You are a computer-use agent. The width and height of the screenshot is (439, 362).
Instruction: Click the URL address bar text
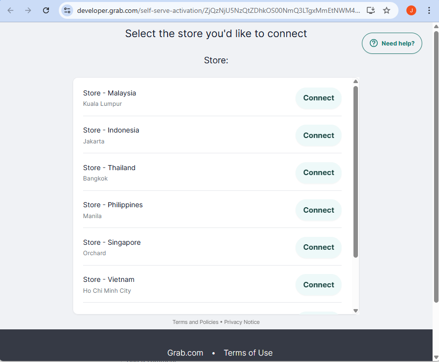(x=218, y=10)
